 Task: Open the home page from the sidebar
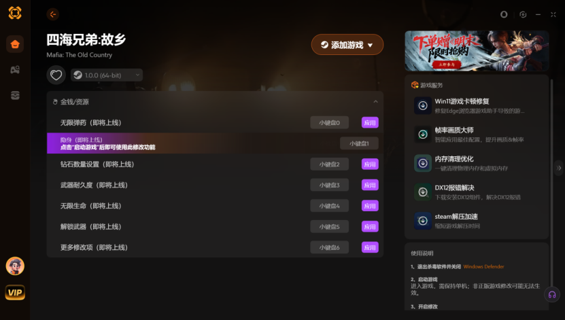click(15, 44)
